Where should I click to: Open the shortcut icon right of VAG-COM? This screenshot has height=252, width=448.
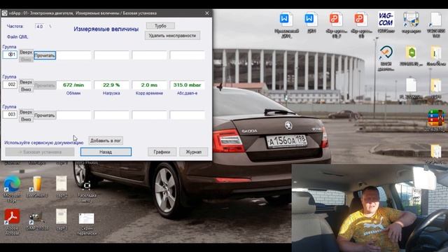(411, 22)
